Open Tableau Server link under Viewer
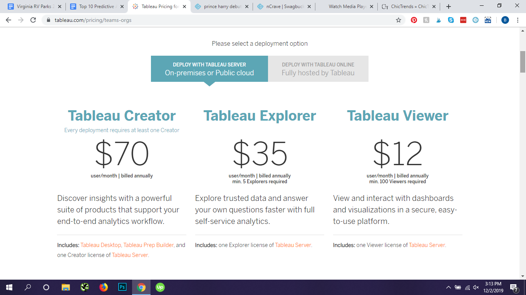Screen dimensions: 526x295 (x=427, y=245)
